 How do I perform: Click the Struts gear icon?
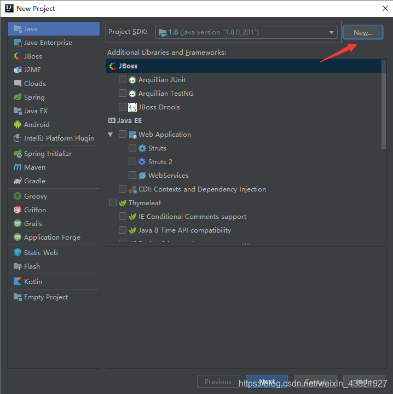(142, 148)
